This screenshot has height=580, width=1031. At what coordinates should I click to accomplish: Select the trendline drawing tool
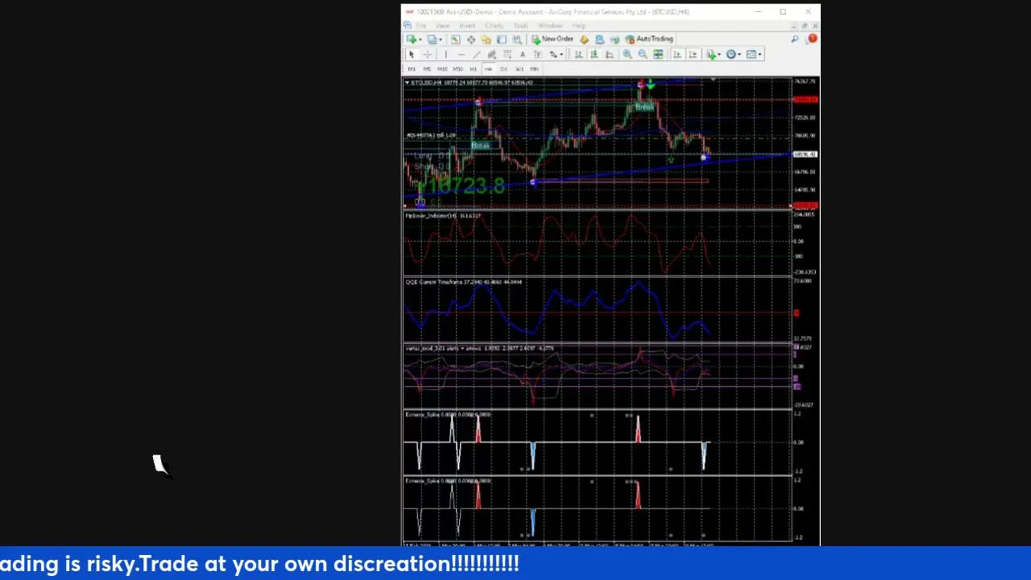click(477, 55)
